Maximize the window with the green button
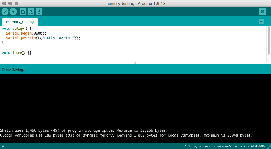Viewport: 271px width, 149px height. (16, 3)
